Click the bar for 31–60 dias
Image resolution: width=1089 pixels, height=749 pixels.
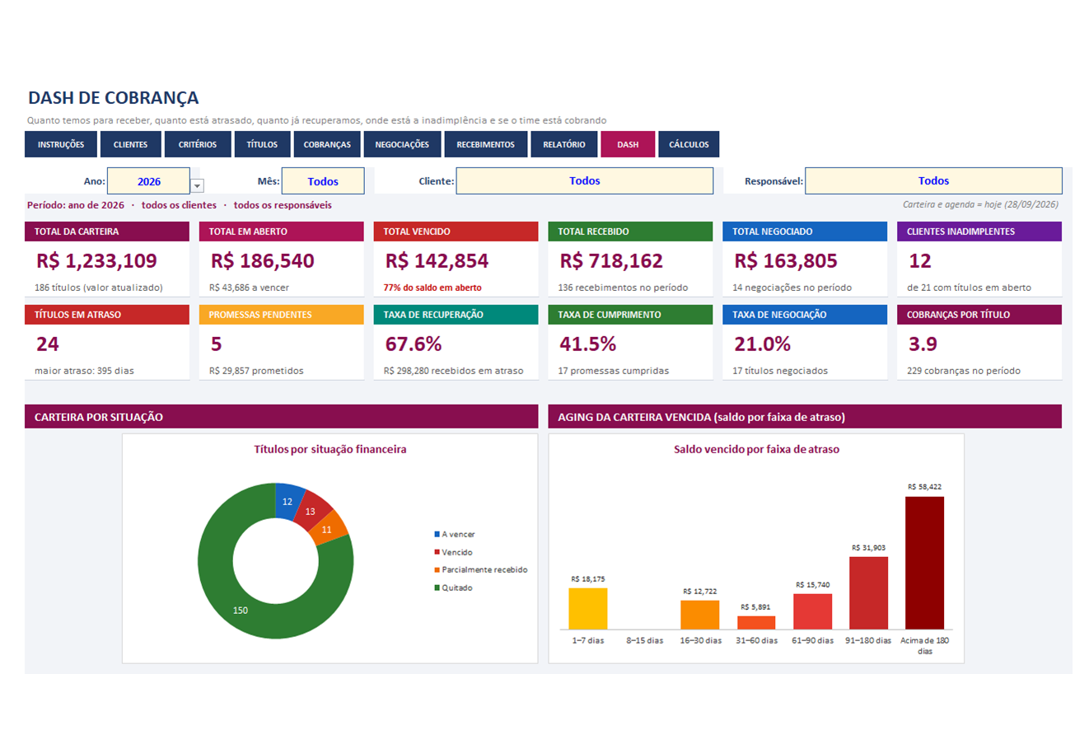(756, 623)
